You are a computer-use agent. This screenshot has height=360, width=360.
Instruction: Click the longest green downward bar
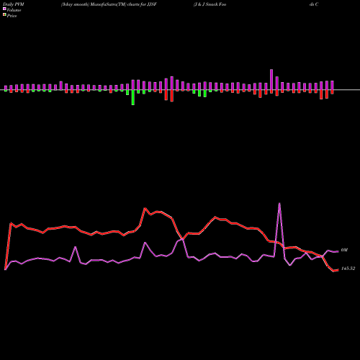pyautogui.click(x=133, y=97)
